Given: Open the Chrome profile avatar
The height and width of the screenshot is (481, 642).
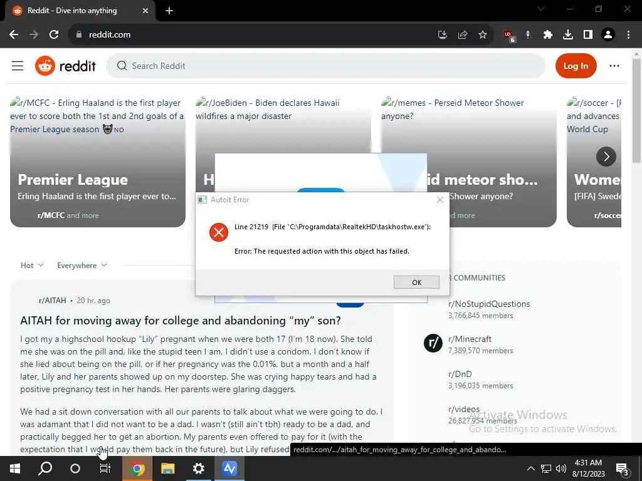Looking at the screenshot, I should [x=608, y=35].
